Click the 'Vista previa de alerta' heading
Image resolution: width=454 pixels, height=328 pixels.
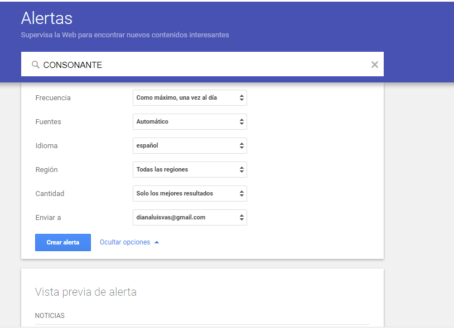pyautogui.click(x=85, y=292)
